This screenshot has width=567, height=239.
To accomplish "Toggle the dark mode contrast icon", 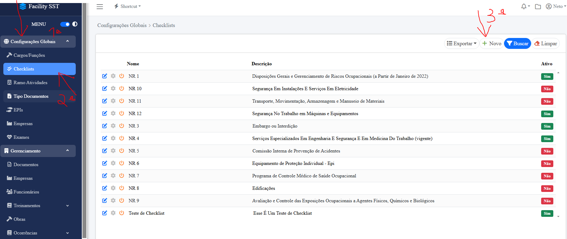I will pyautogui.click(x=75, y=24).
